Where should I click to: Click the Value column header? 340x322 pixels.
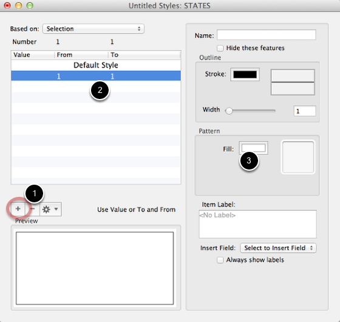click(33, 55)
